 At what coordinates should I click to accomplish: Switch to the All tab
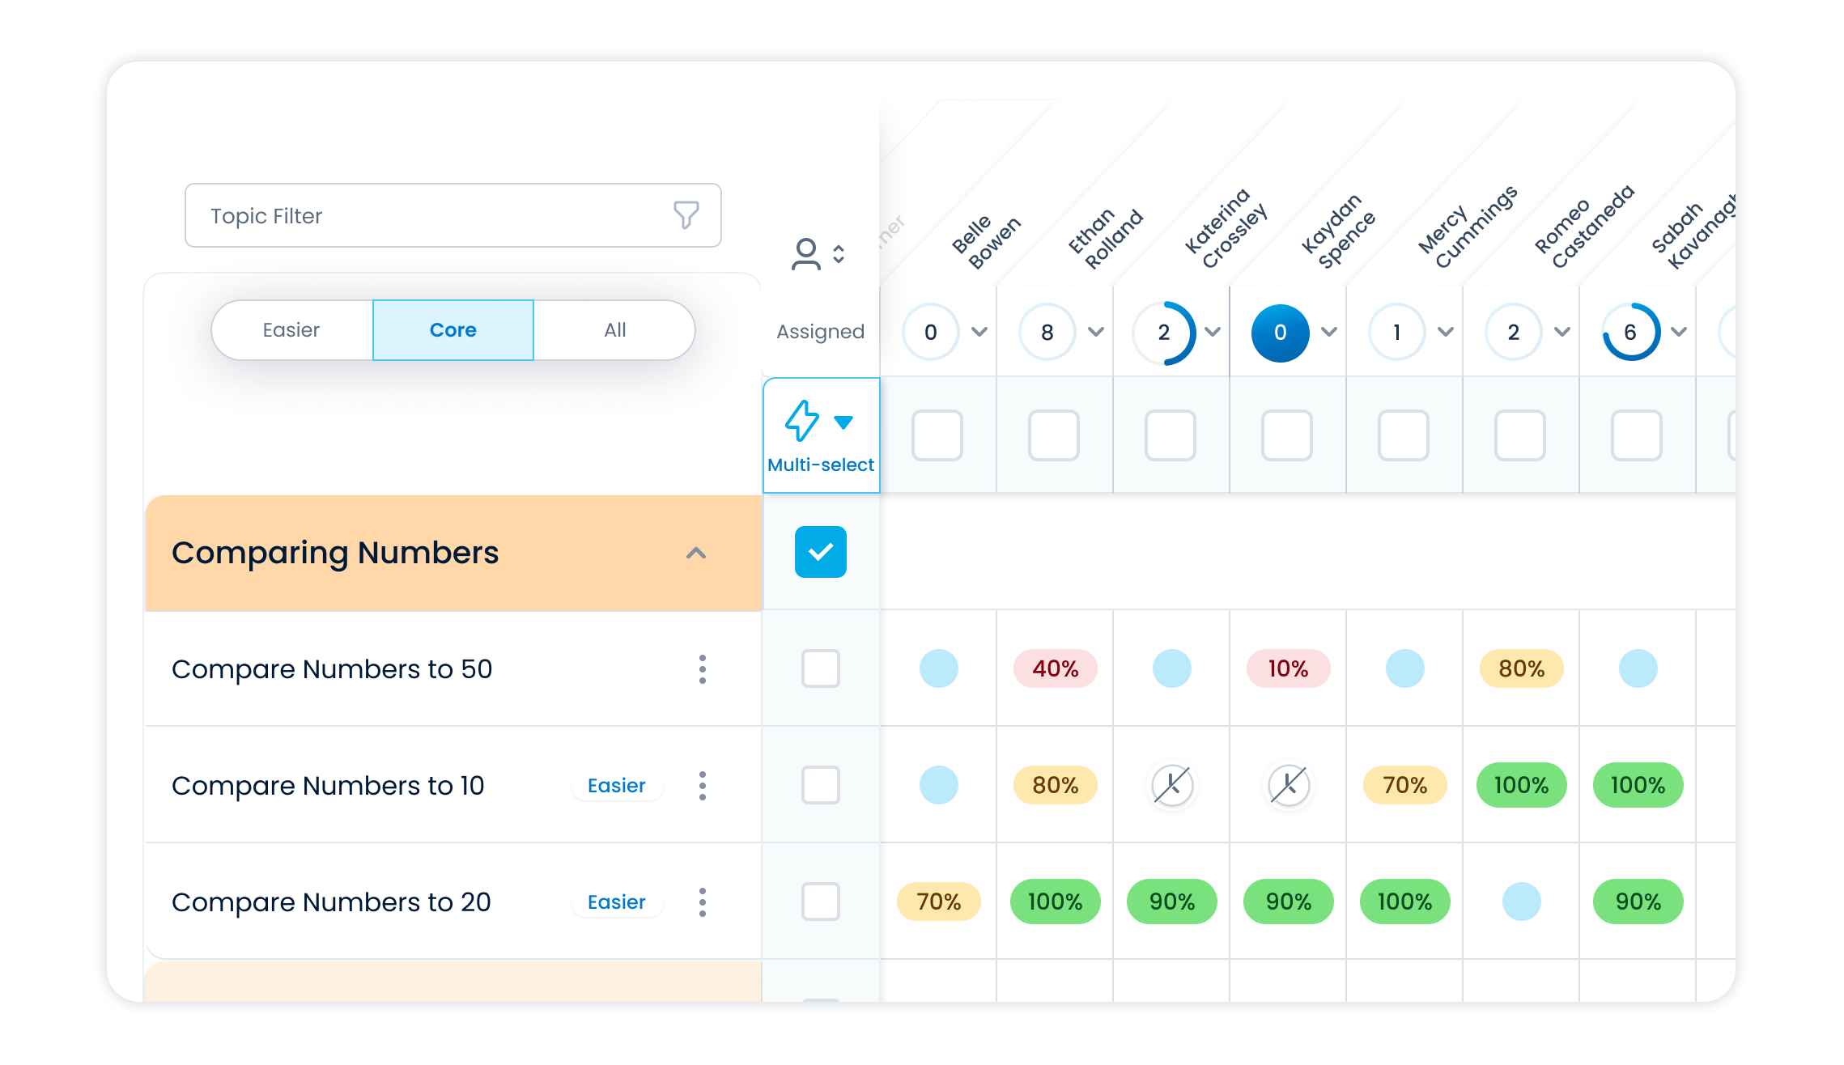point(614,330)
